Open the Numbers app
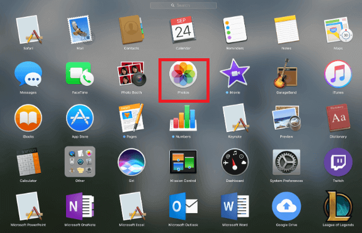Screen dimensions: 362x233 [x=183, y=118]
